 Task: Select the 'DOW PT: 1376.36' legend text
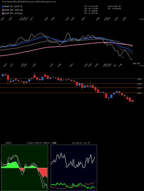(x=13, y=14)
